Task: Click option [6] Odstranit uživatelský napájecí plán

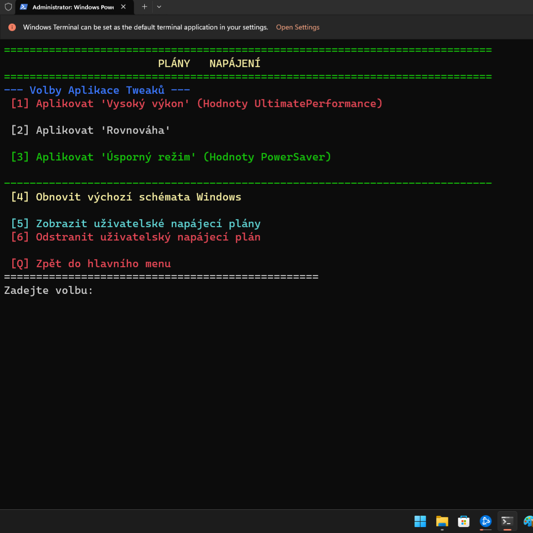Action: 136,237
